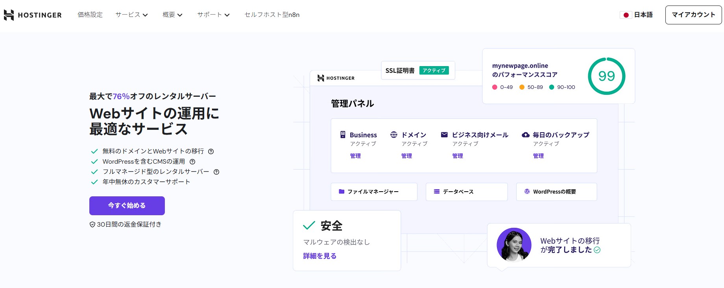Click the マイアカウント button
The height and width of the screenshot is (288, 724).
click(x=693, y=15)
